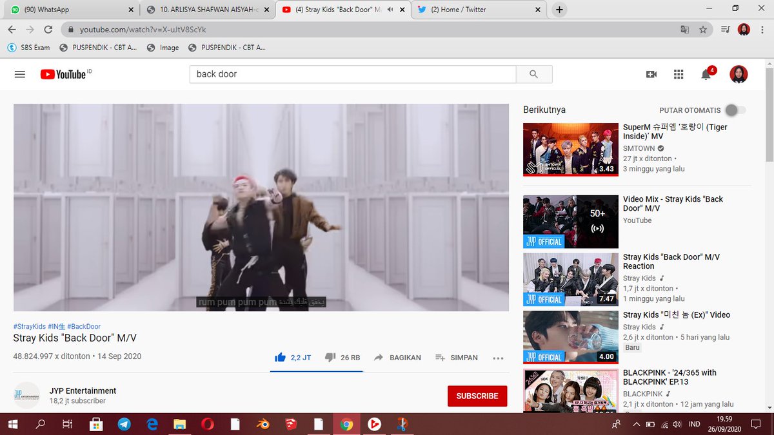Click the #BackDoor hashtag
774x435 pixels.
tap(84, 327)
